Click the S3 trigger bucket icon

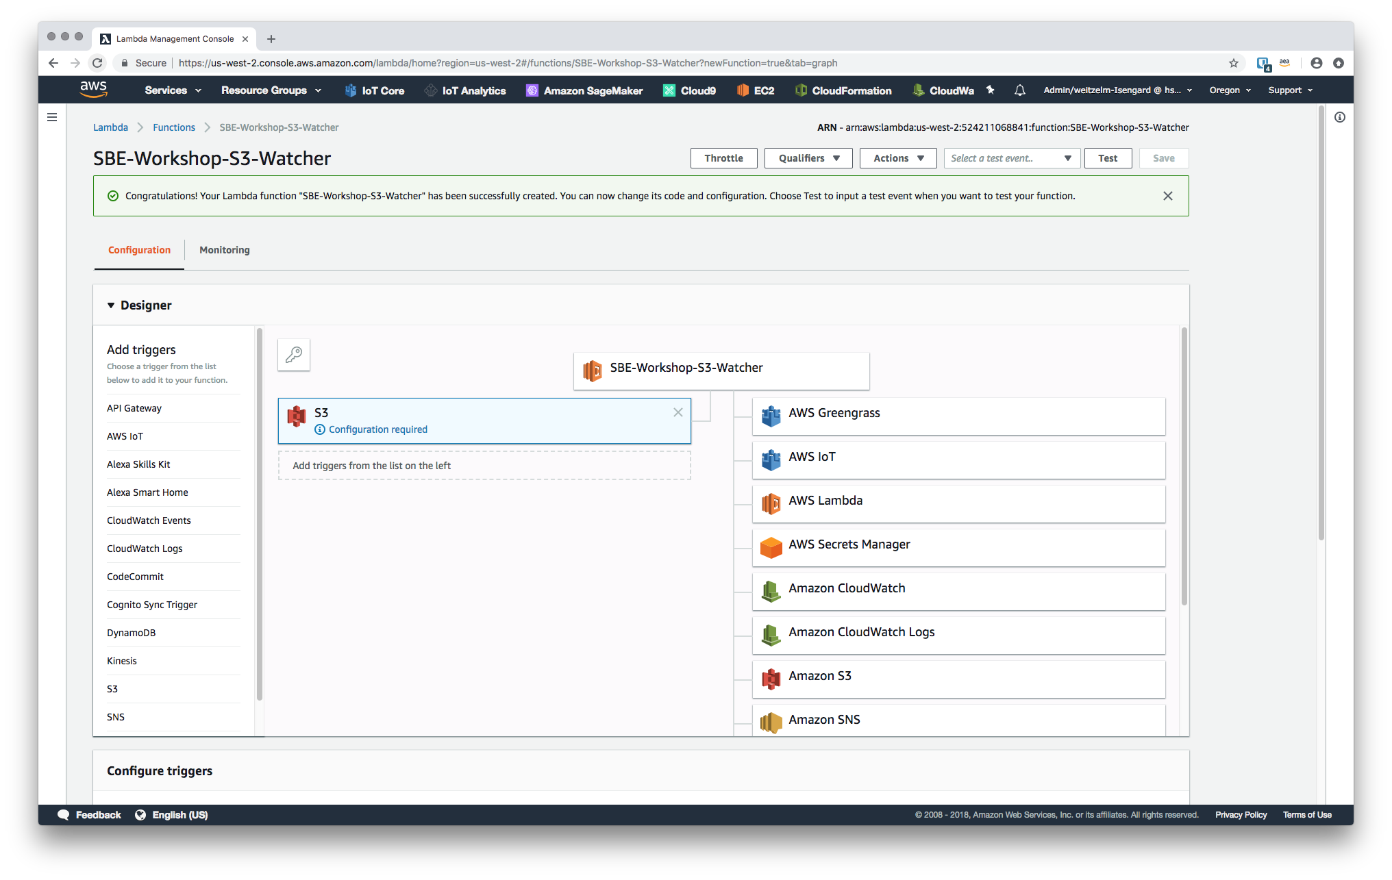[297, 416]
